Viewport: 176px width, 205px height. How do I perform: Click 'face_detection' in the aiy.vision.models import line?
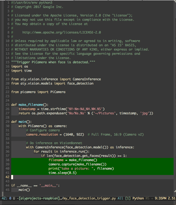click(80, 83)
